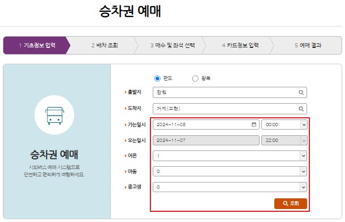The height and width of the screenshot is (222, 345).
Task: Select step 1 기초정보 입력 tab
Action: click(37, 46)
